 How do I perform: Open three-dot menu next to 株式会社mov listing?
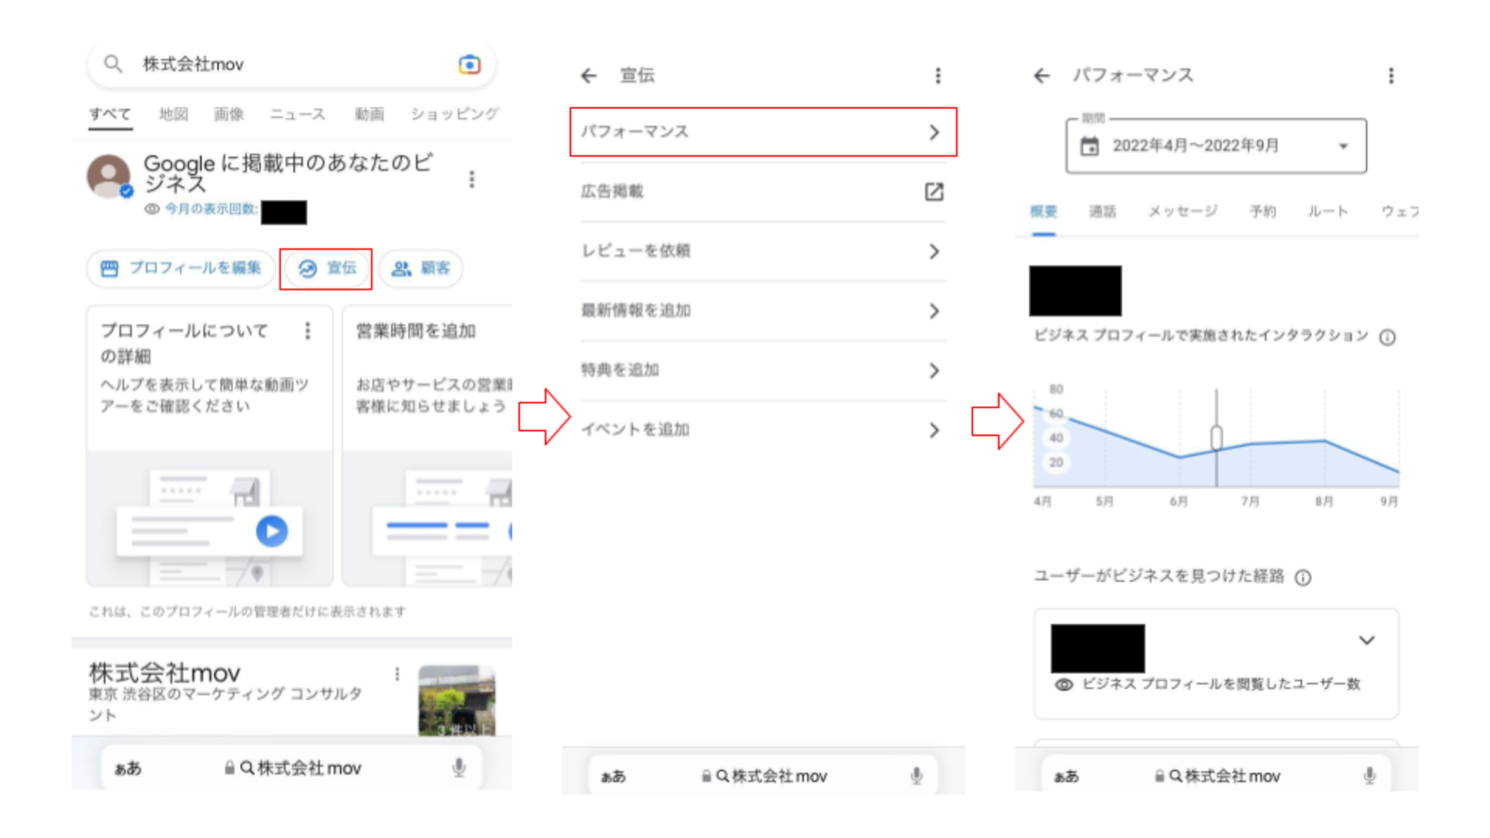(397, 674)
